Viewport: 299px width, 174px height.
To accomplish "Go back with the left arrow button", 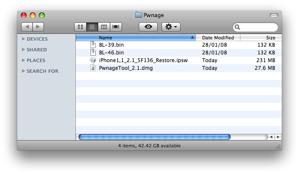I will point(27,27).
